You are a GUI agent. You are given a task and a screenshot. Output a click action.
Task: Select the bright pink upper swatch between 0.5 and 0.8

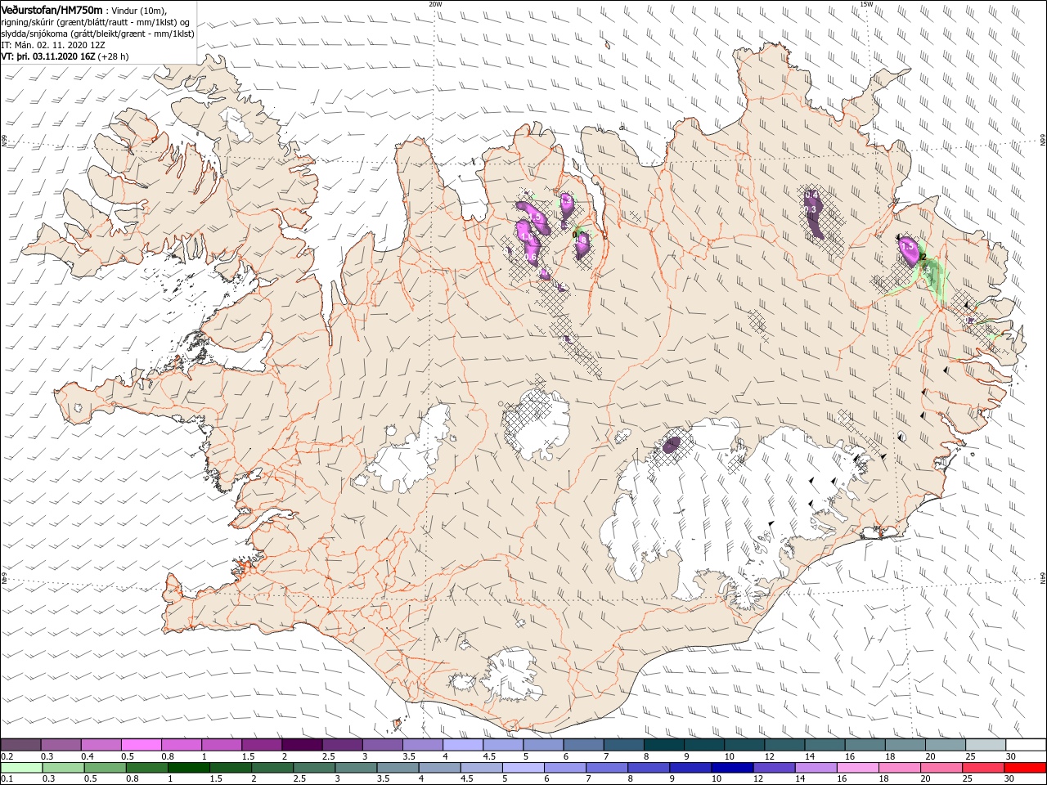(141, 745)
